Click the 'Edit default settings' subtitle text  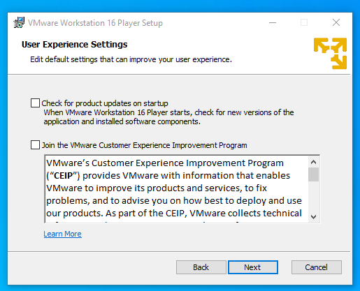coord(131,59)
